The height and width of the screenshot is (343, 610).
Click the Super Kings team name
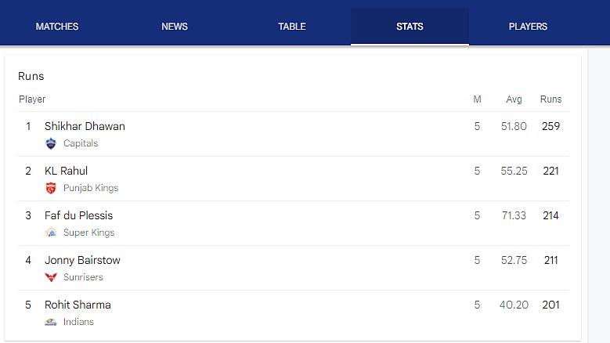88,233
